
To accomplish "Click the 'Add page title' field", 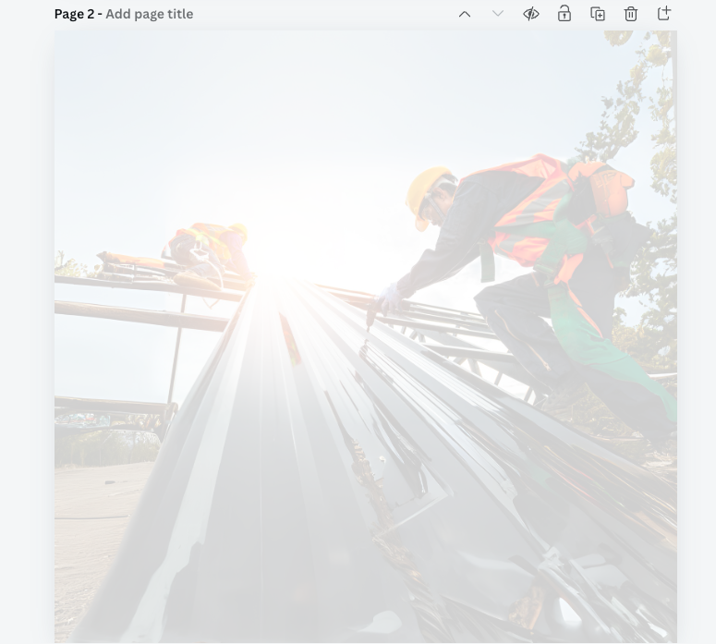I will (x=150, y=14).
